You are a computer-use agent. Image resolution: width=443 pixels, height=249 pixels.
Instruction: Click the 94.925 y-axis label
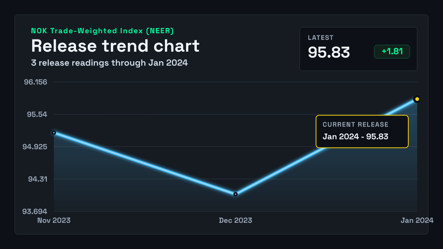[x=35, y=147]
